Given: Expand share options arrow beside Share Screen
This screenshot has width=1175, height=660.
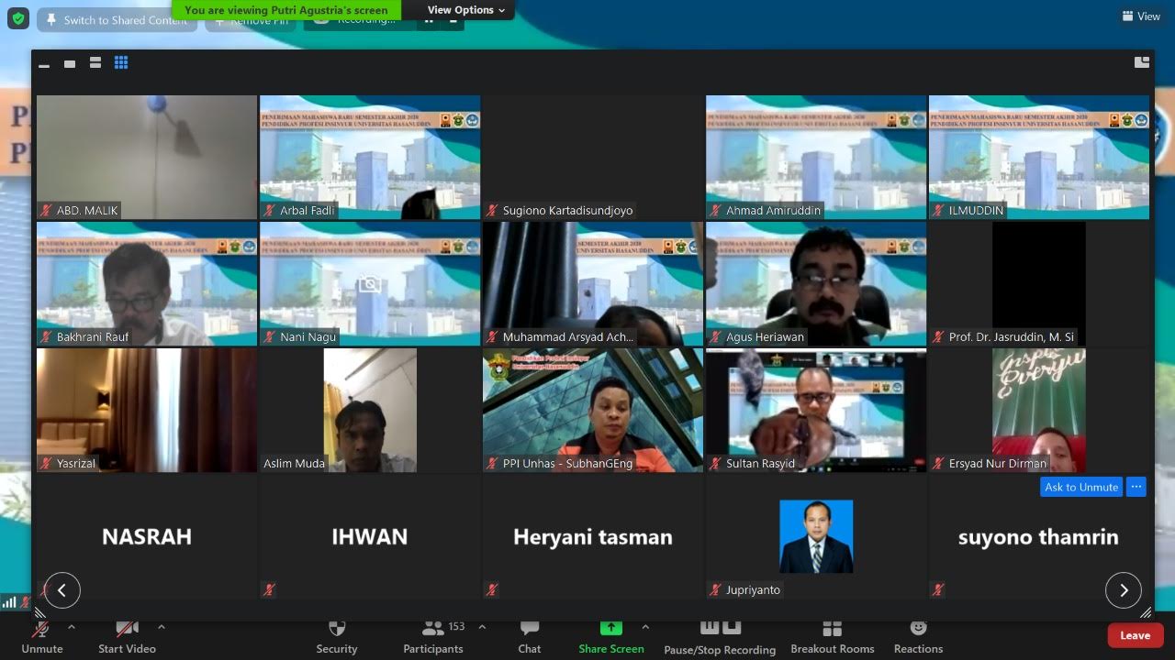Looking at the screenshot, I should (x=645, y=627).
